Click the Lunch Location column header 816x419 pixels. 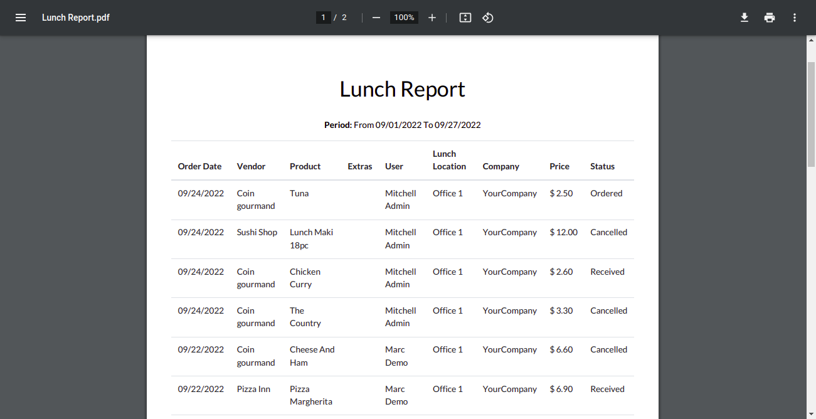click(x=449, y=160)
